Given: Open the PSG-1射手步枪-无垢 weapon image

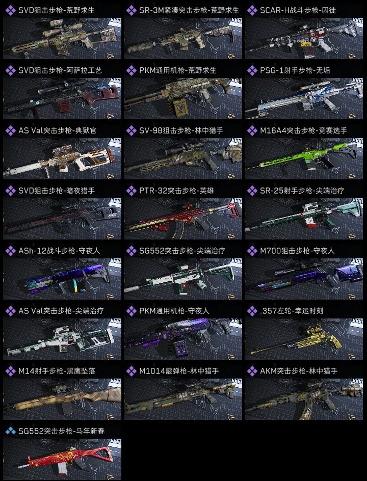Looking at the screenshot, I should coord(304,98).
